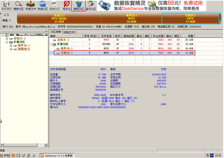224x158 pixels.
Task: Choose the 新建分区 new partition icon
Action: (55, 6)
